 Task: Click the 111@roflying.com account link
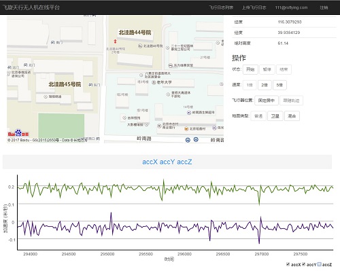(x=291, y=7)
